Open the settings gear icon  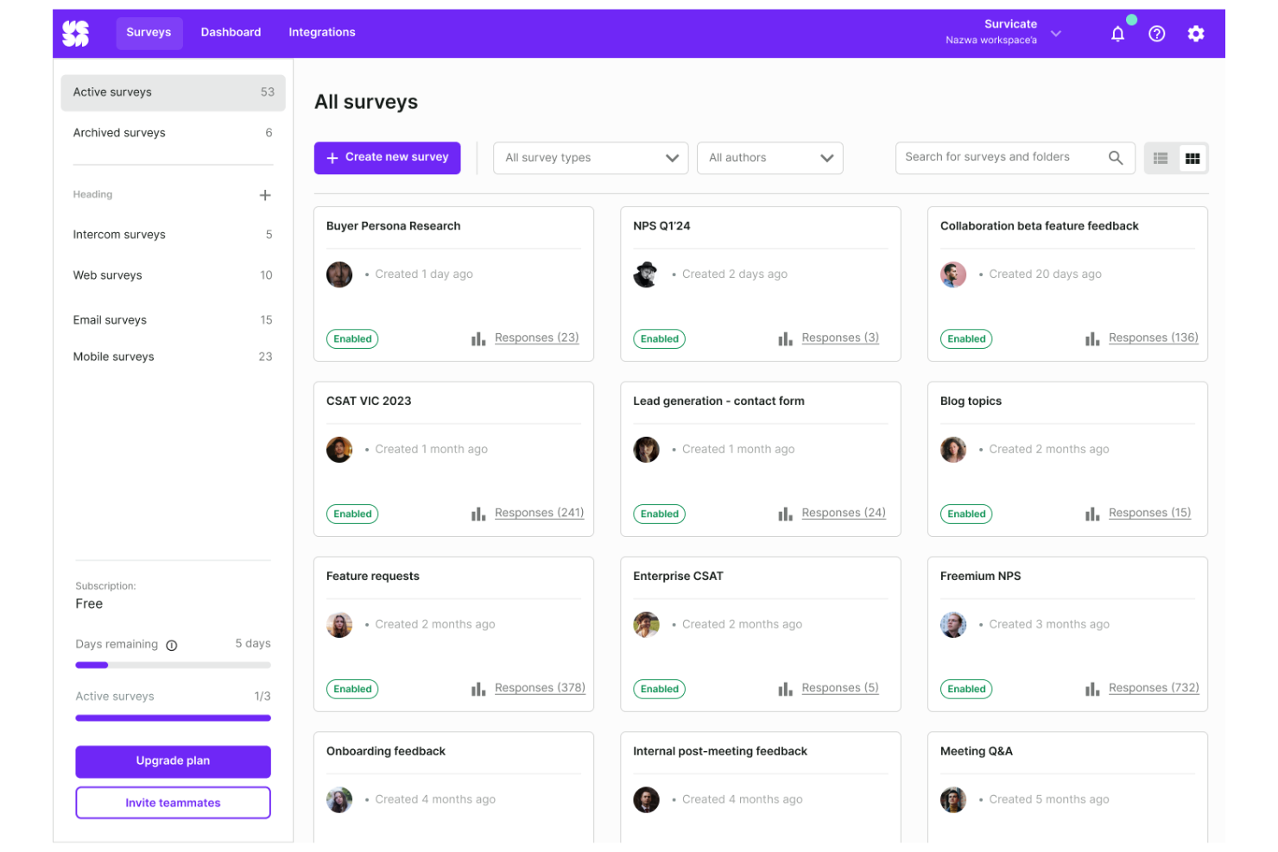pos(1196,33)
